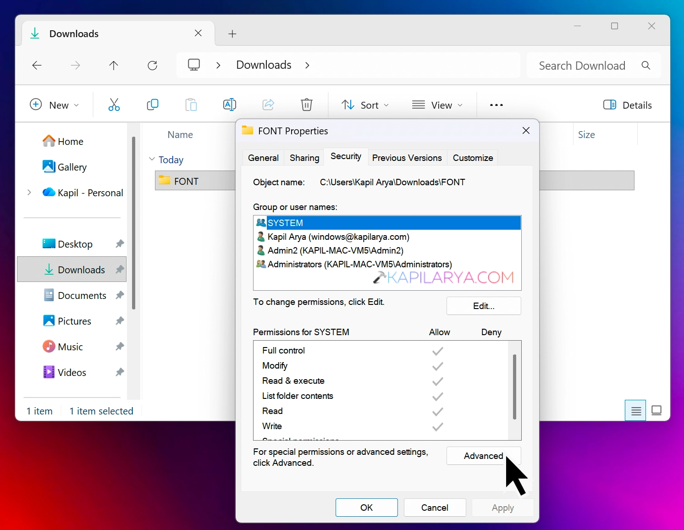This screenshot has height=530, width=684.
Task: Switch to details list view icon
Action: pos(636,411)
